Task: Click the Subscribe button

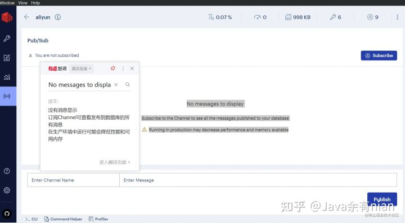Action: 379,56
